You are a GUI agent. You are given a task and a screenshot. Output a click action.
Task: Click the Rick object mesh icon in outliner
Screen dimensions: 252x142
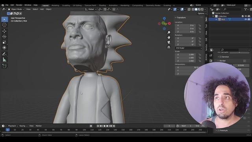pyautogui.click(x=220, y=19)
